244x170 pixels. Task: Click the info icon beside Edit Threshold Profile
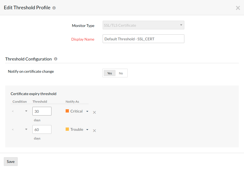pos(54,8)
